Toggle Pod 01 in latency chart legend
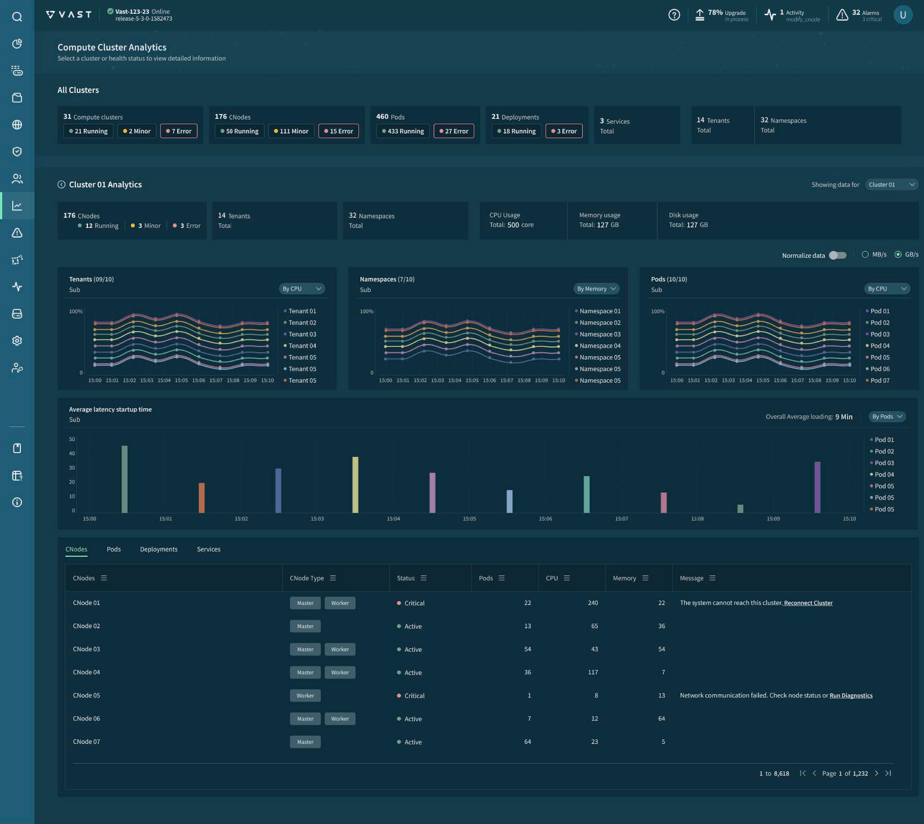 point(882,440)
